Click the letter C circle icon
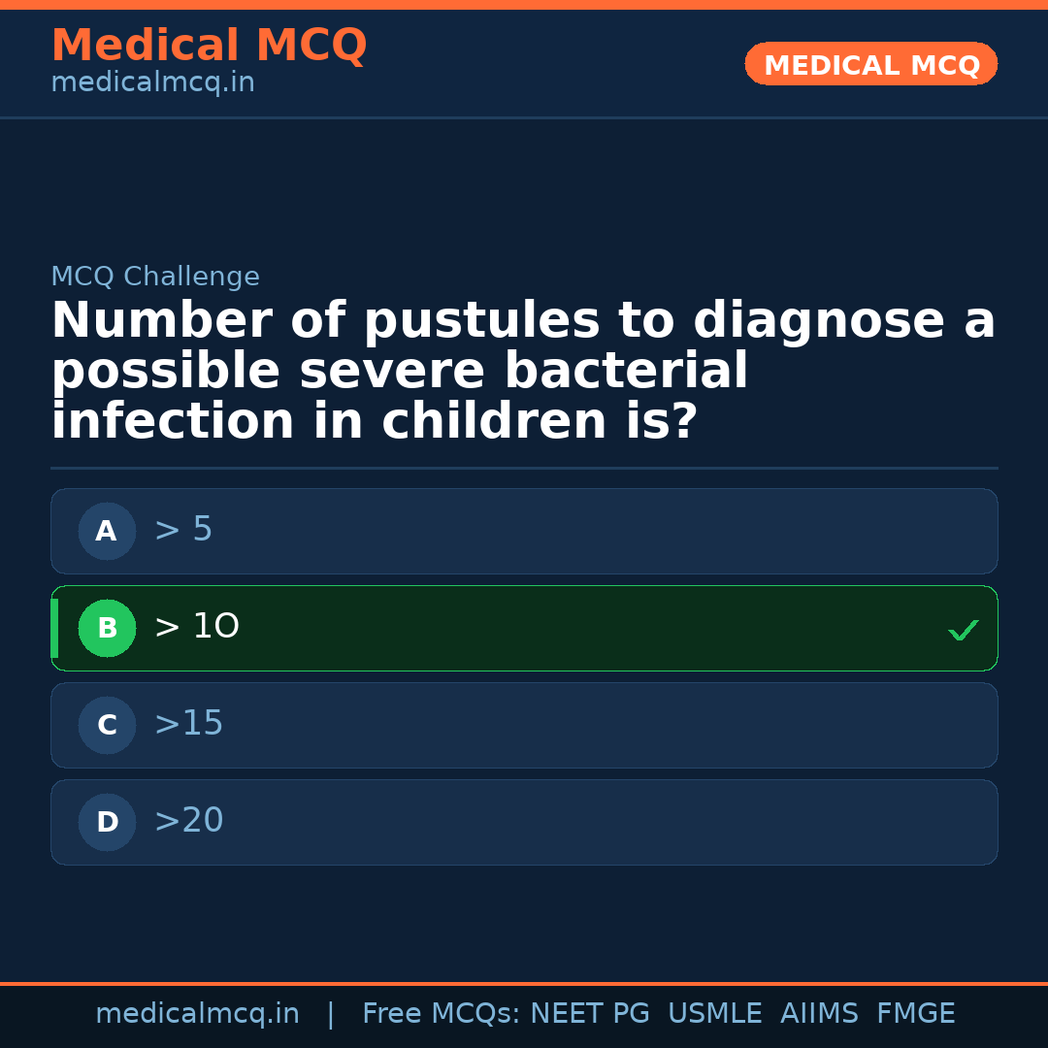The height and width of the screenshot is (1048, 1048). click(107, 725)
